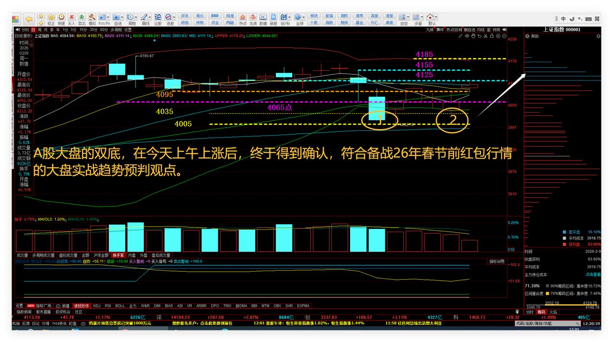
Task: Click the zoom-out minus circle icon
Action: [x=504, y=36]
